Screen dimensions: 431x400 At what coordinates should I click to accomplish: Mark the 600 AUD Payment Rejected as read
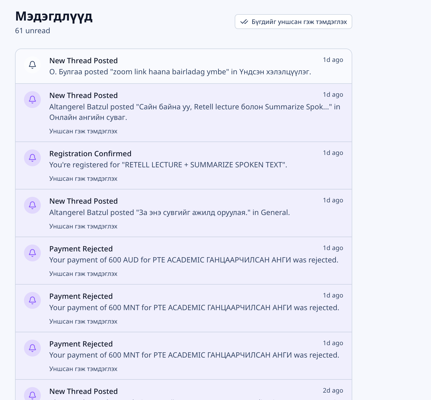point(83,274)
